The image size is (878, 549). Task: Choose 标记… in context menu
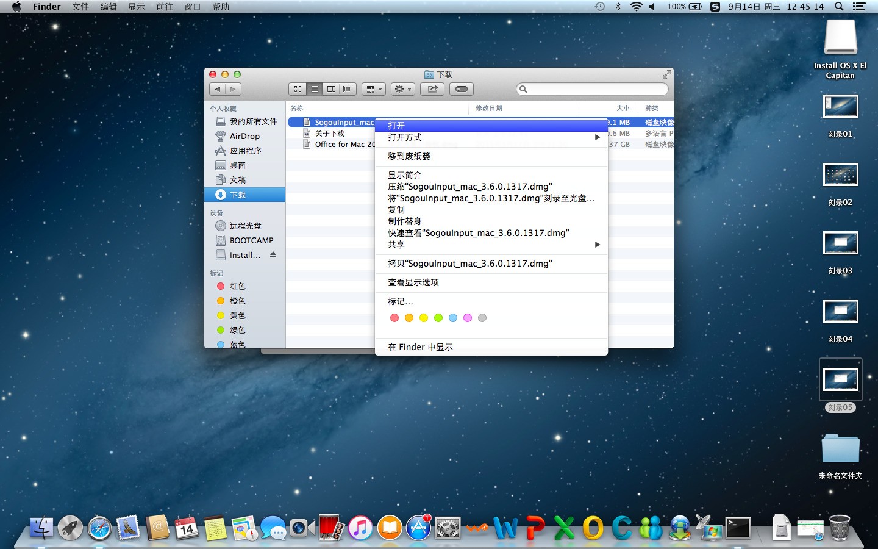point(491,301)
